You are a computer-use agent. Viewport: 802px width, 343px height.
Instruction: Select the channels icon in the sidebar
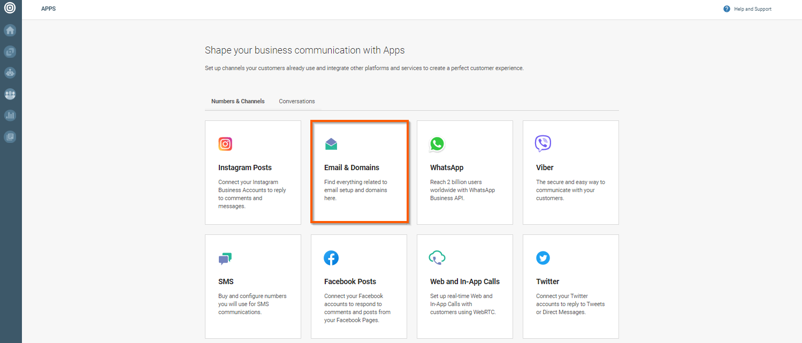[10, 51]
